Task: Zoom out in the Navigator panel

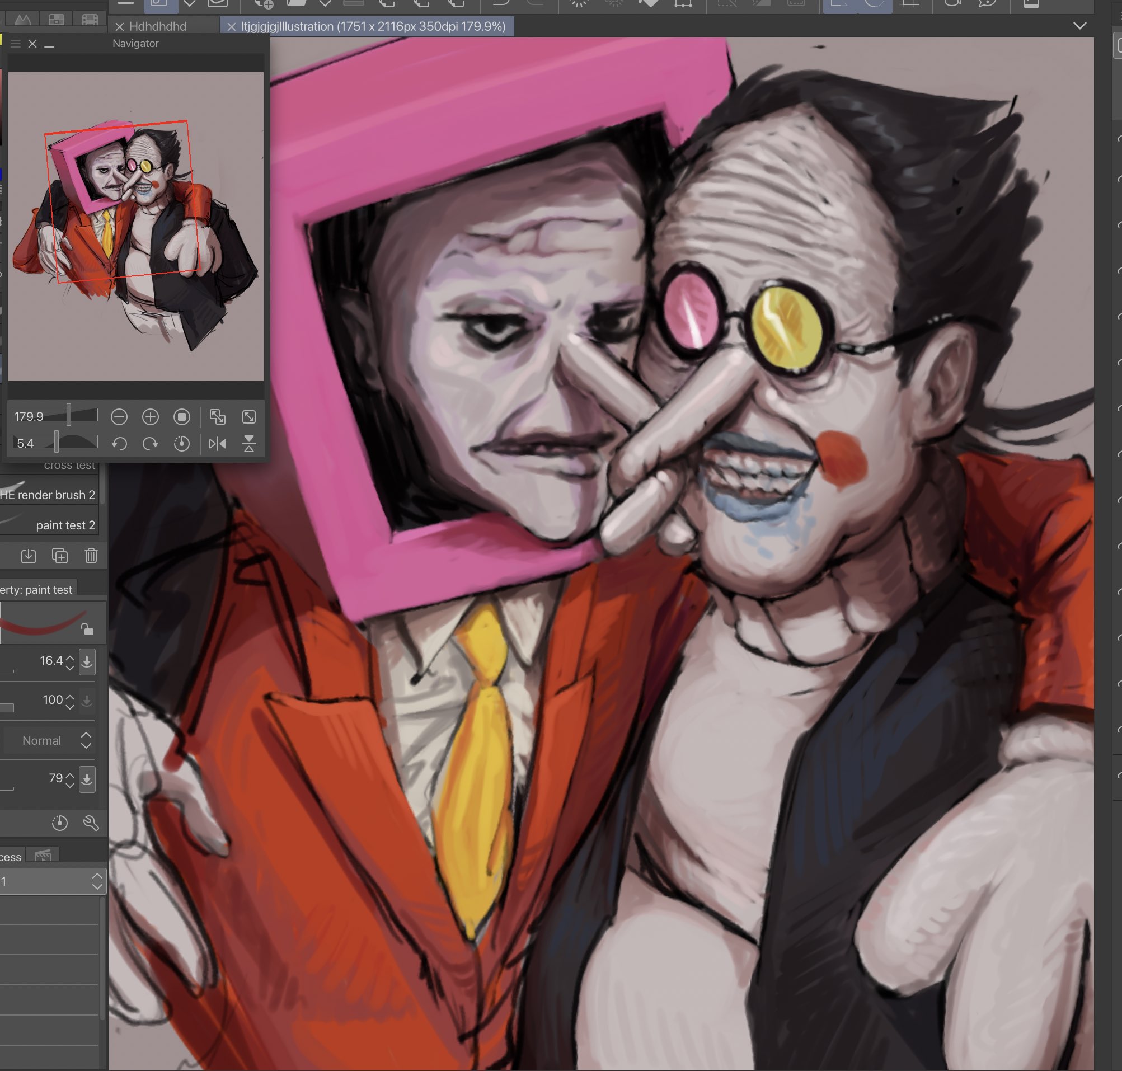Action: 119,417
